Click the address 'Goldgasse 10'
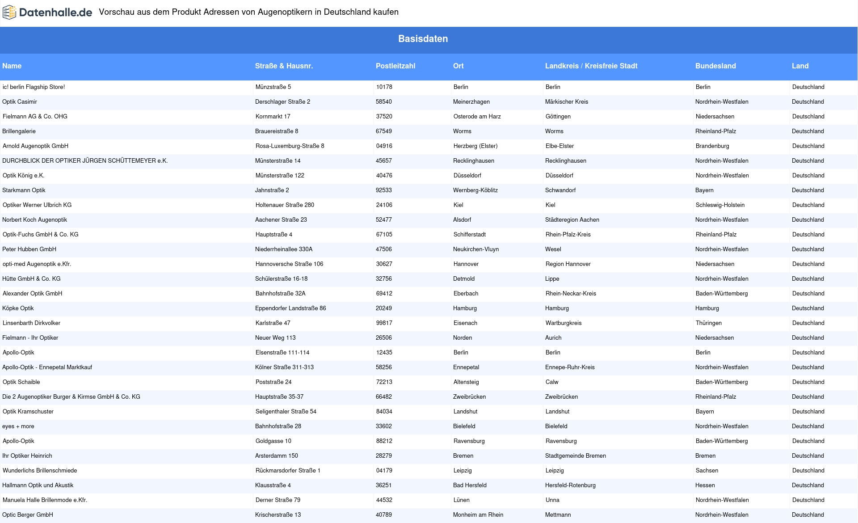 [x=273, y=441]
